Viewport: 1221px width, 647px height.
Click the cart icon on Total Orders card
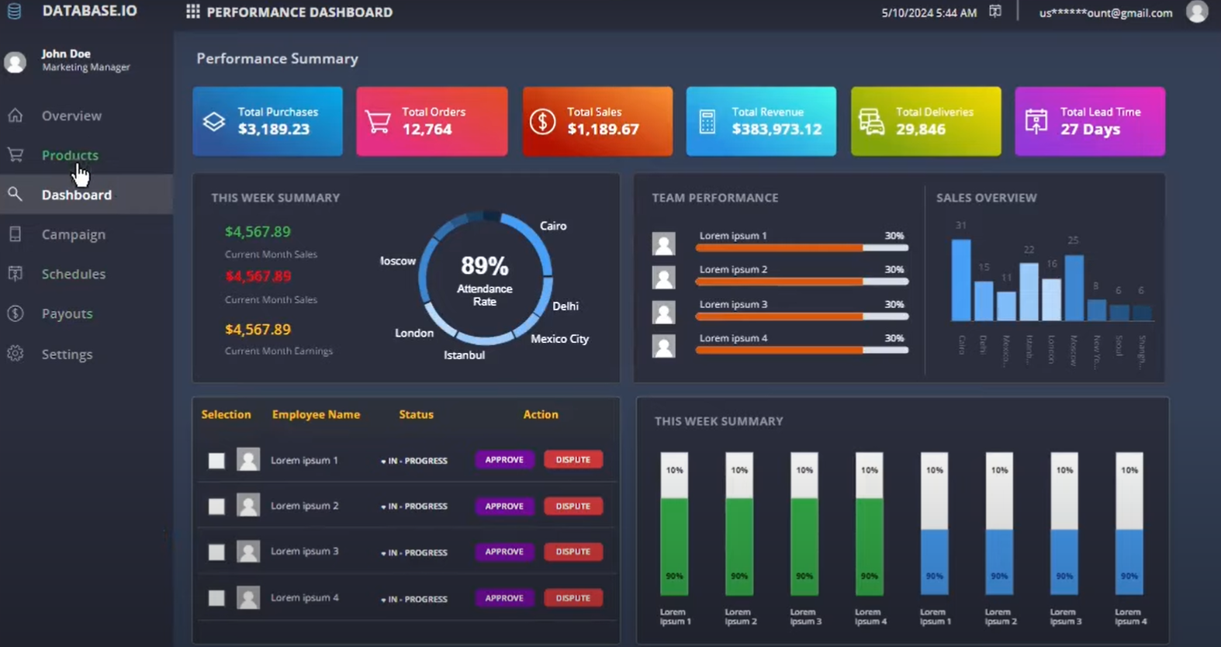[378, 122]
